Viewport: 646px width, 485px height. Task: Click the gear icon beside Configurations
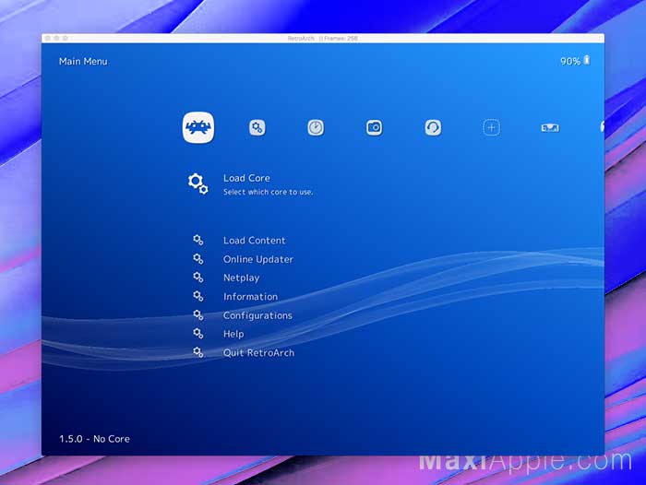click(198, 315)
